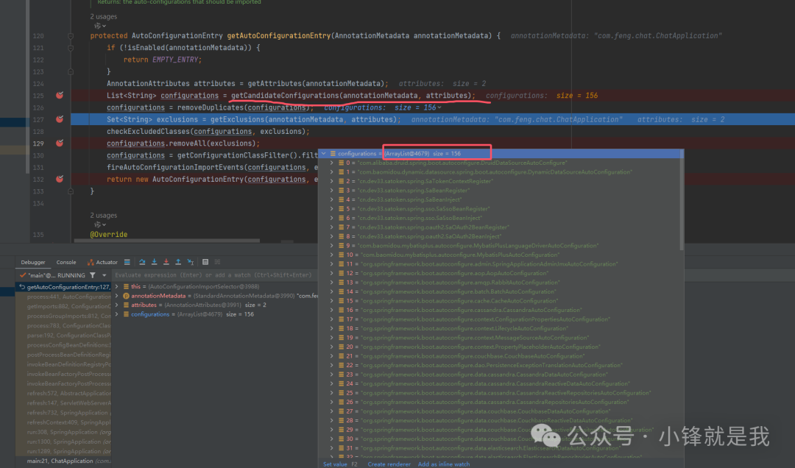Image resolution: width=795 pixels, height=468 pixels.
Task: Click the red Force Step Into icon
Action: (x=166, y=262)
